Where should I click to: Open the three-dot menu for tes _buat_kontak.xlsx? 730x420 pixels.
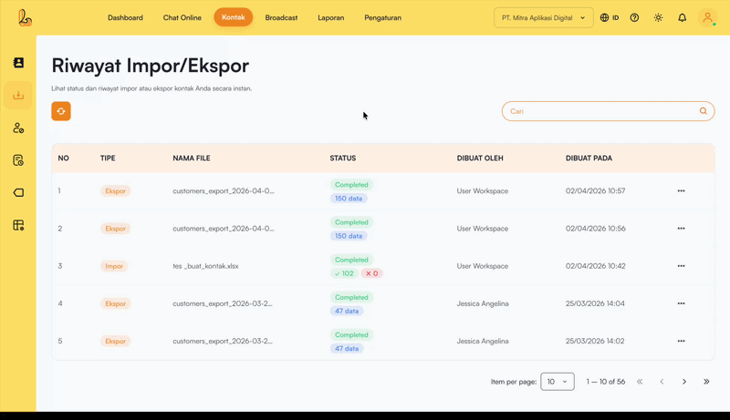pos(681,266)
